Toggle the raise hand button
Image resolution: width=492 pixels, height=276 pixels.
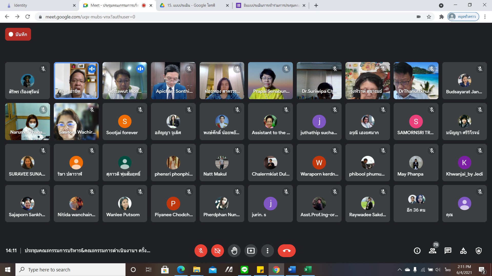(x=234, y=251)
